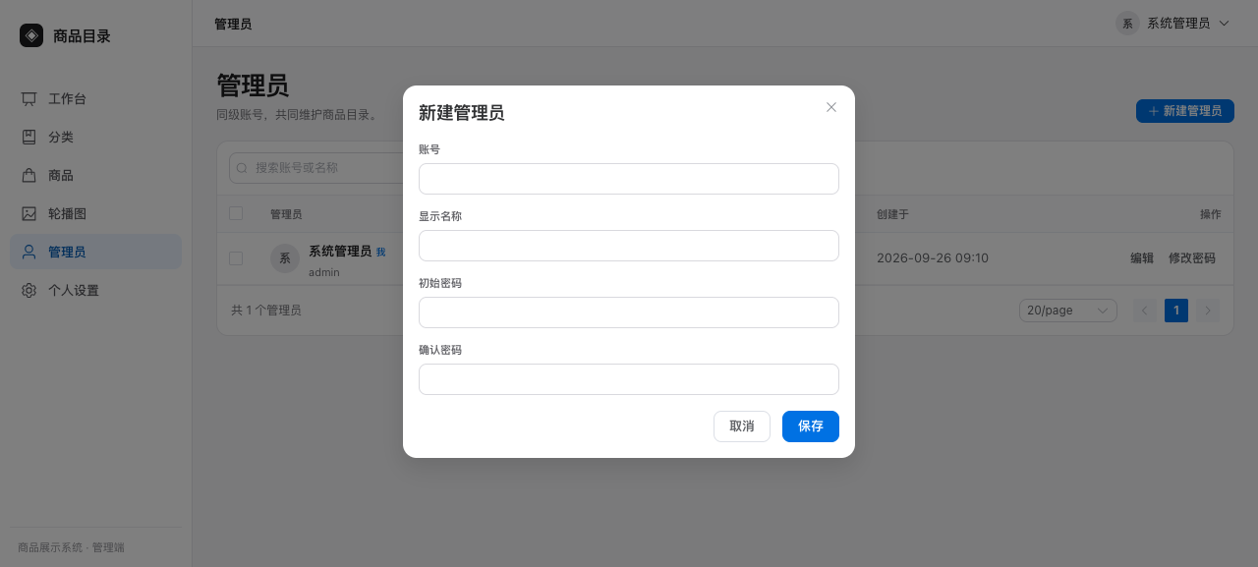Screen dimensions: 1258x567
Task: Click the 个人设置 gear icon
Action: click(29, 291)
